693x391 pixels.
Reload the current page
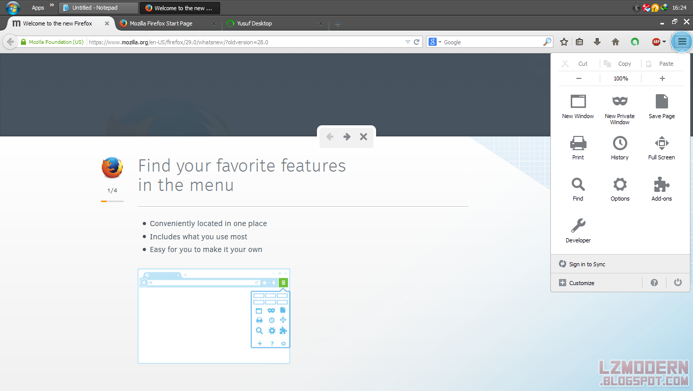click(417, 42)
